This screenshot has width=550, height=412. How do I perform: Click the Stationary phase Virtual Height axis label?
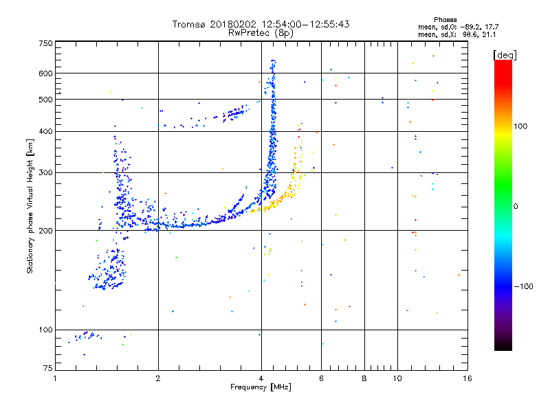[x=30, y=206]
